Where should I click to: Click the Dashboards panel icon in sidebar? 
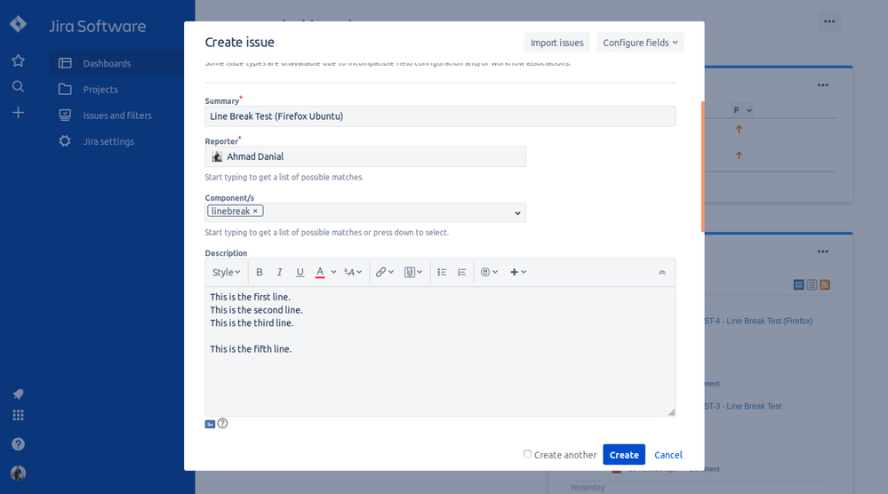tap(65, 63)
